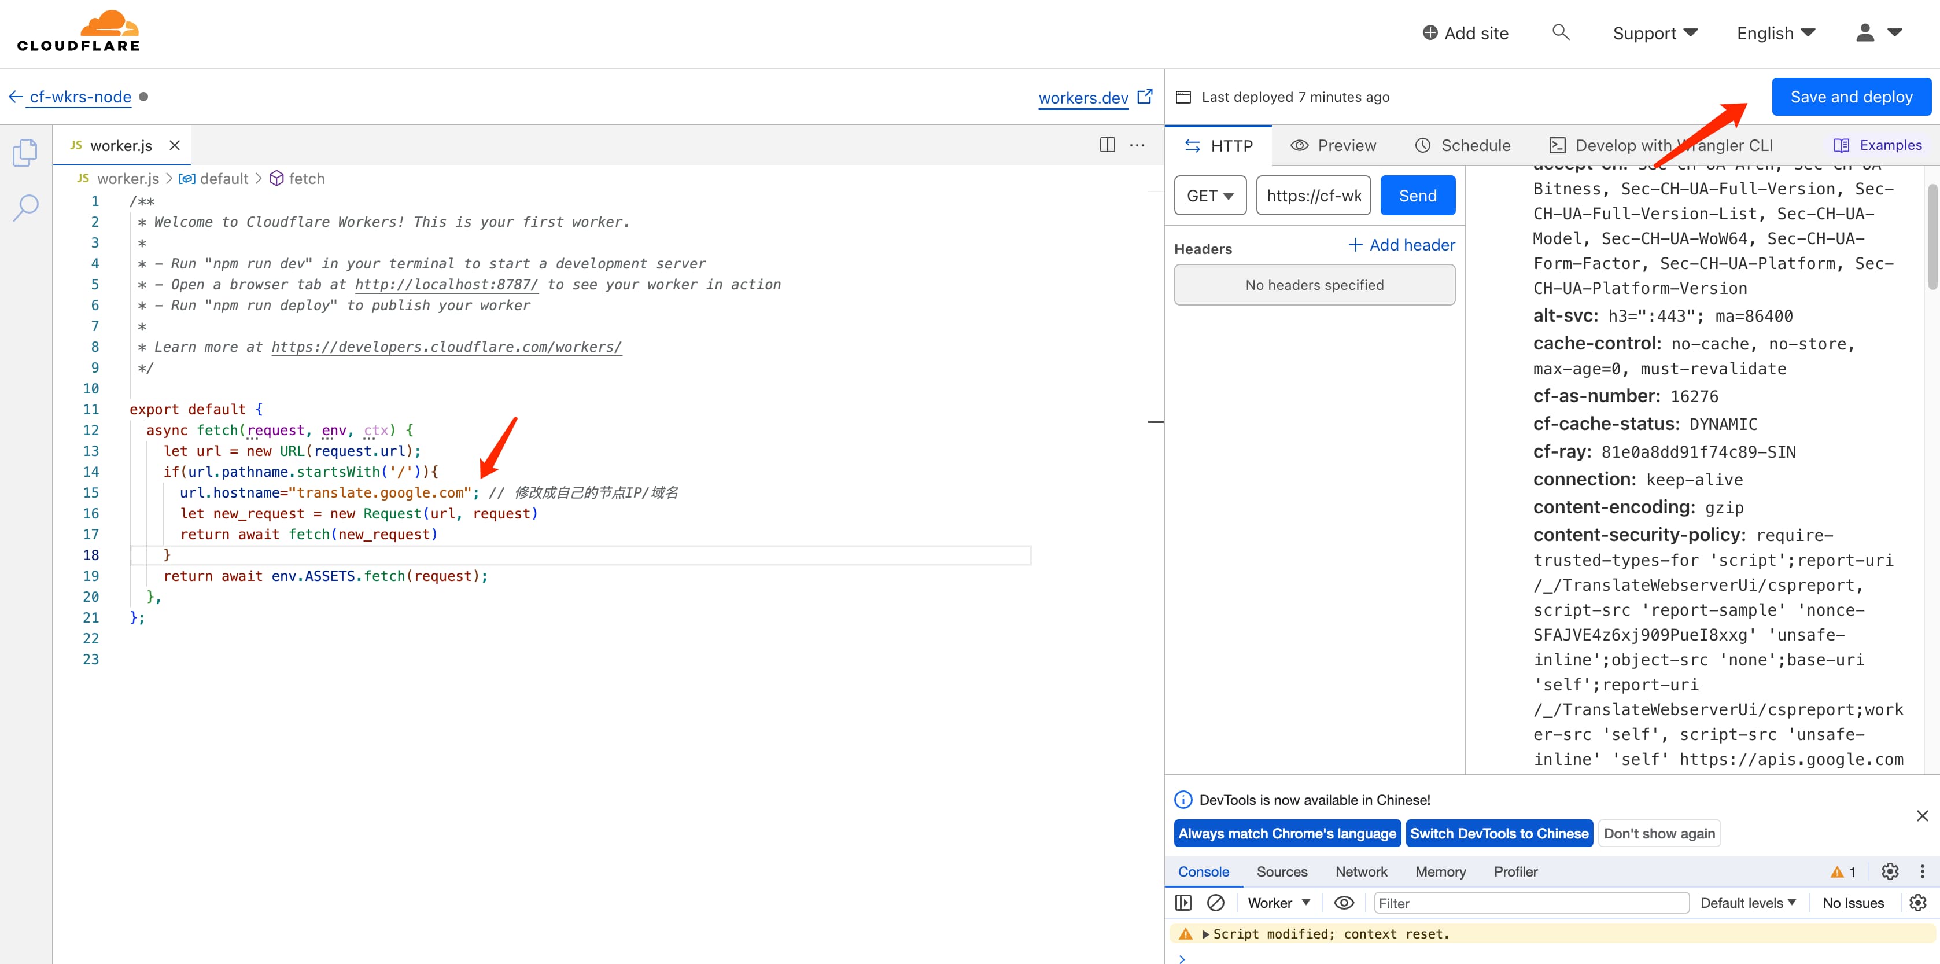The height and width of the screenshot is (964, 1940).
Task: Click Don't show again button
Action: (x=1659, y=833)
